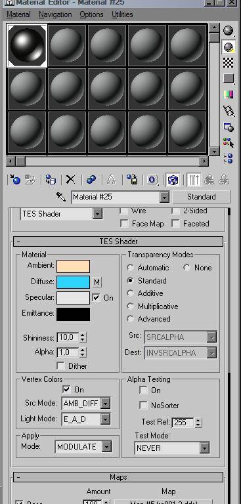Click the Make Preview filmstrip icon

point(228,110)
